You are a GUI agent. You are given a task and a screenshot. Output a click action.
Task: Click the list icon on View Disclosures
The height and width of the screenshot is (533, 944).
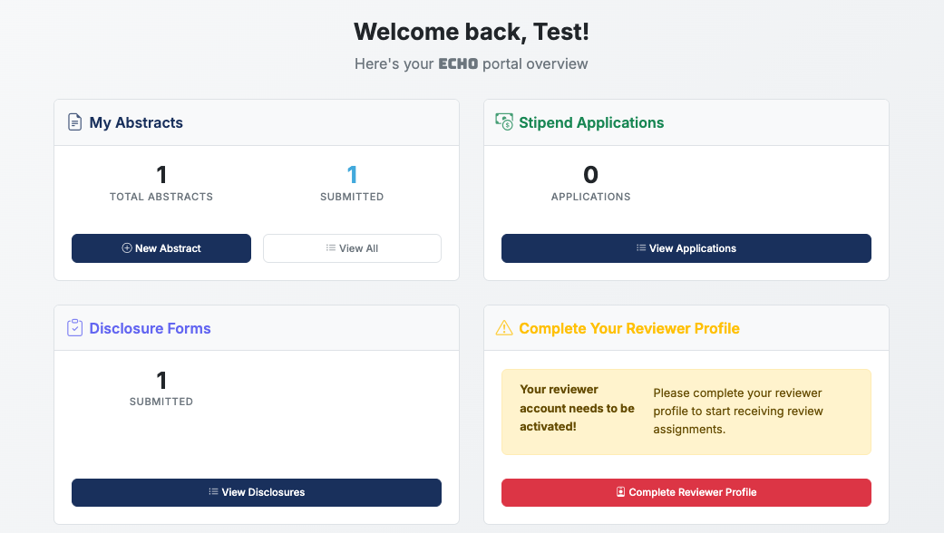[x=214, y=492]
